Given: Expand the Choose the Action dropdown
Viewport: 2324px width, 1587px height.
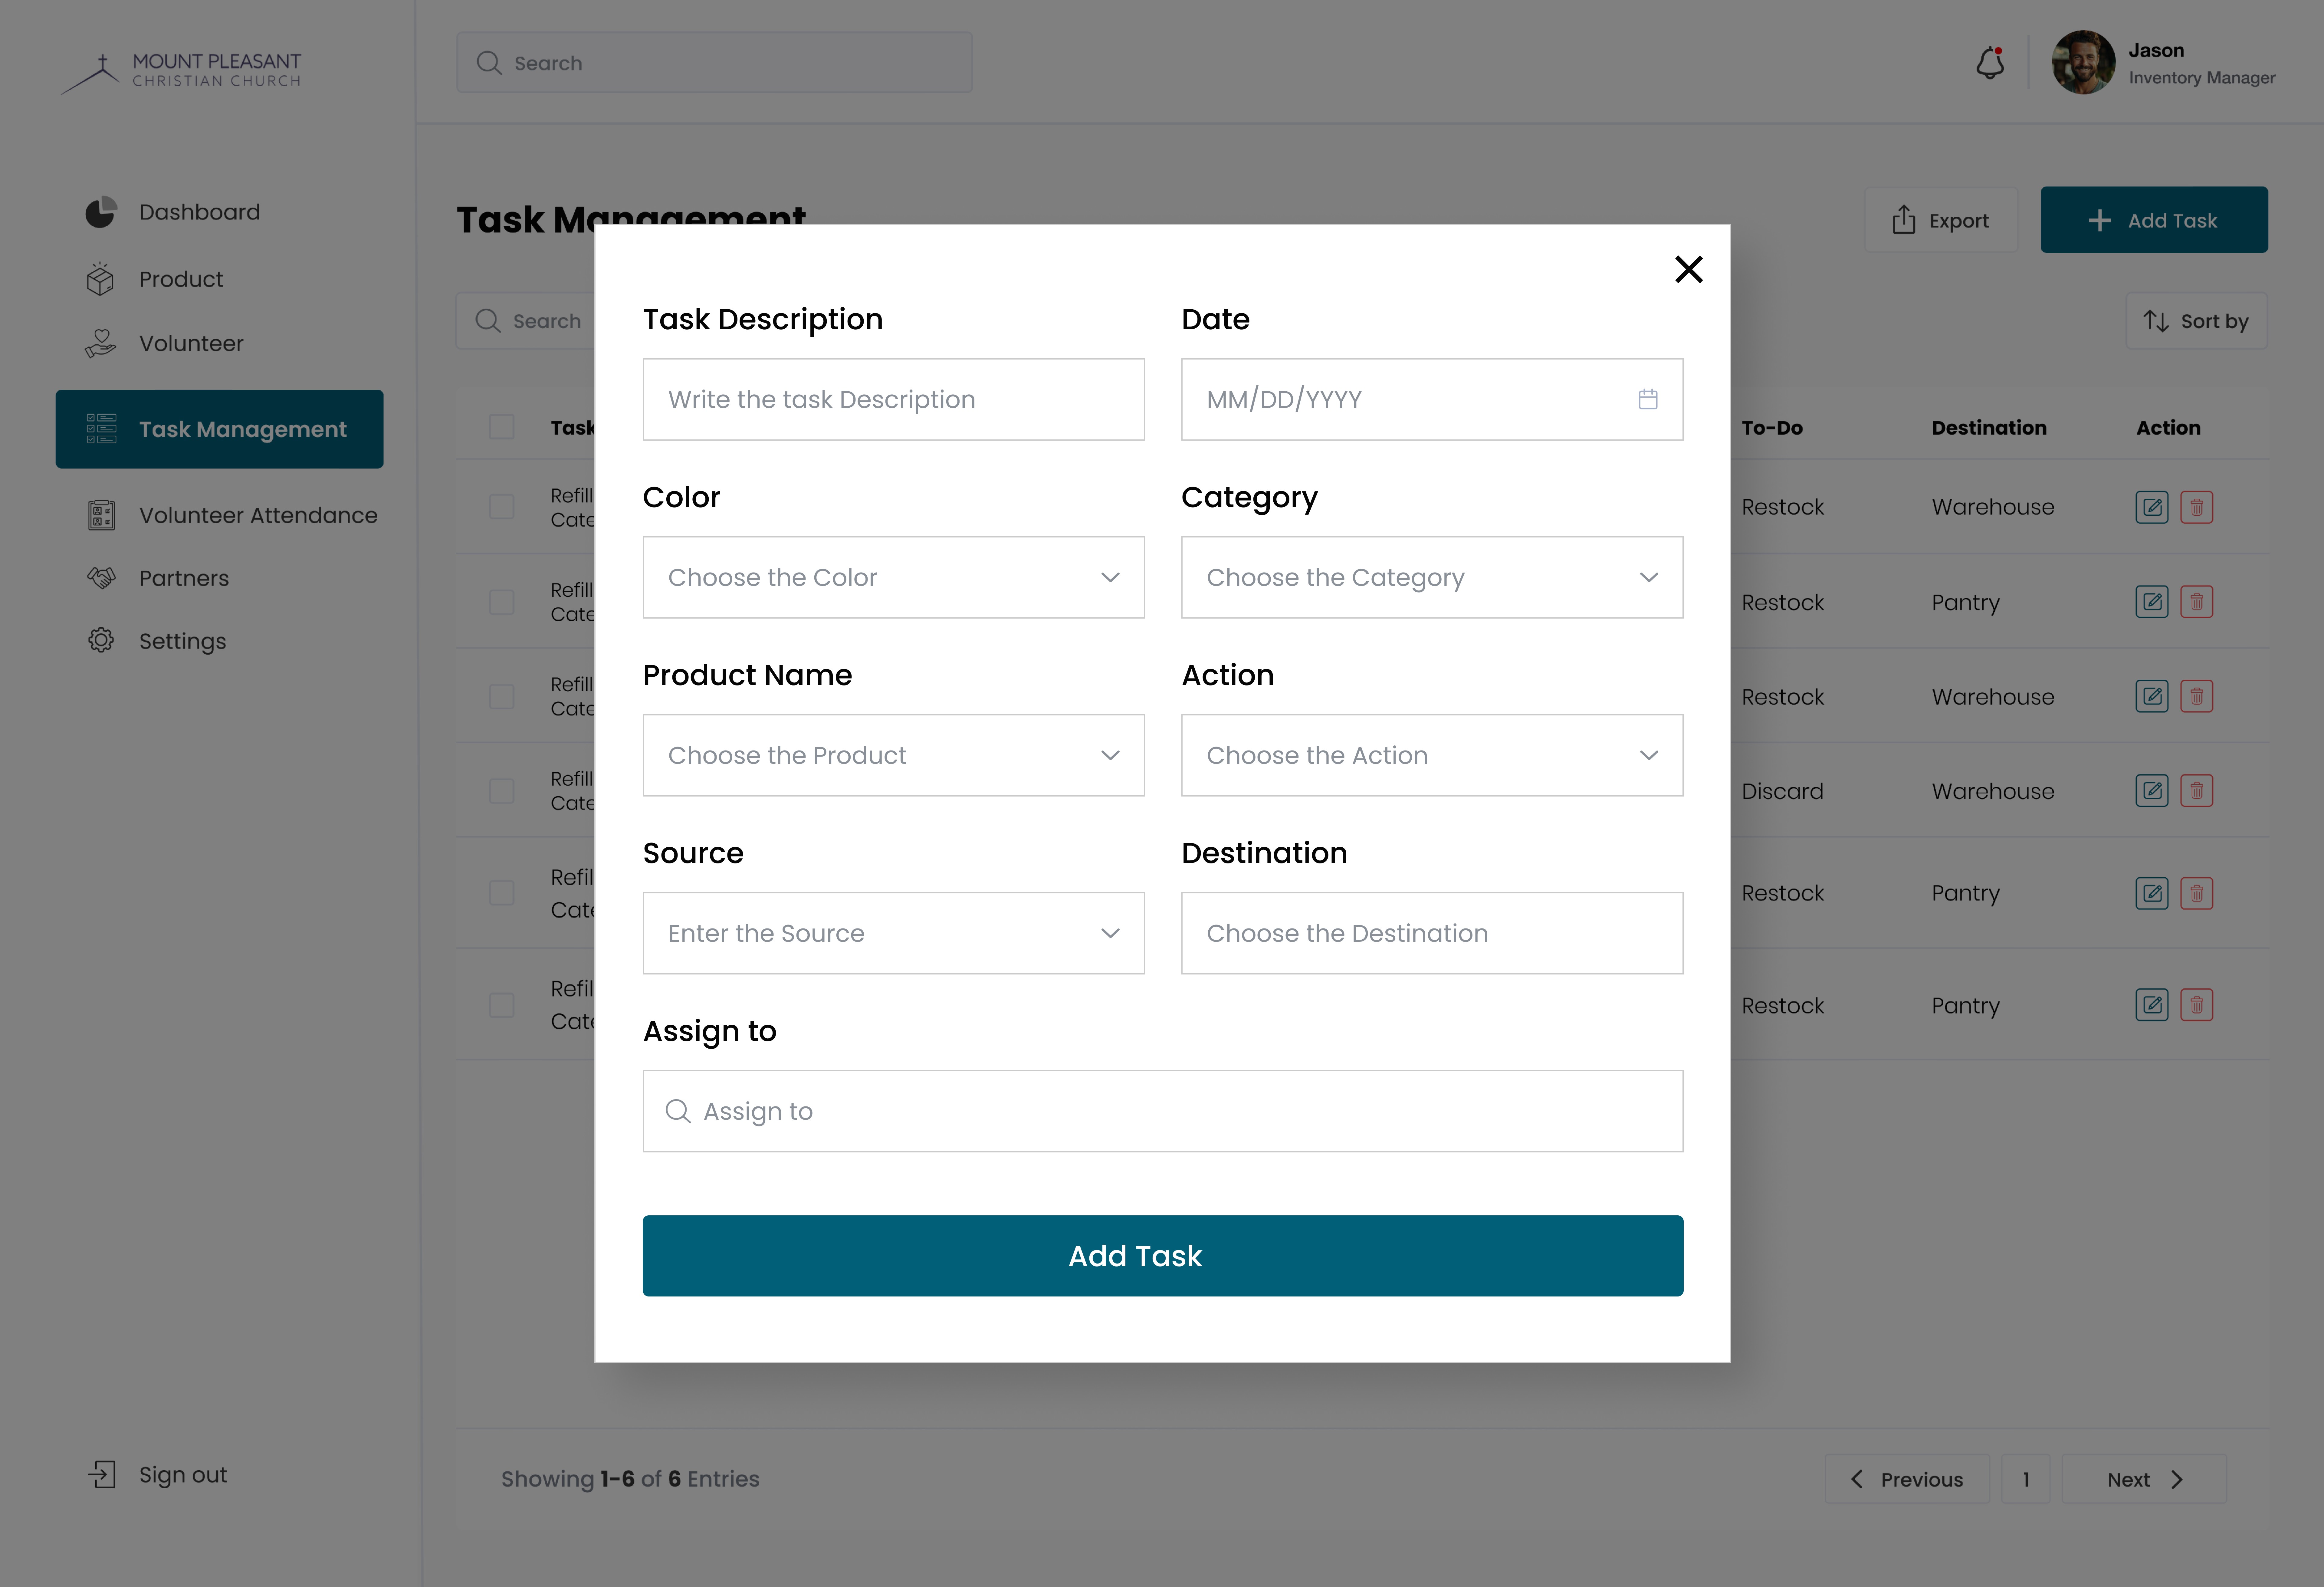Looking at the screenshot, I should [x=1432, y=755].
